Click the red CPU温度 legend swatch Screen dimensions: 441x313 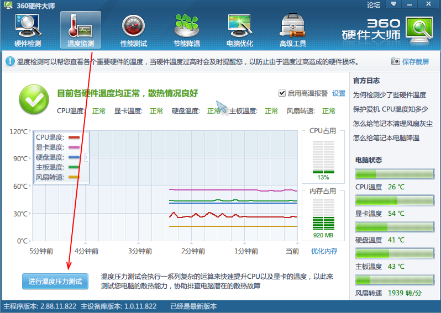74,137
